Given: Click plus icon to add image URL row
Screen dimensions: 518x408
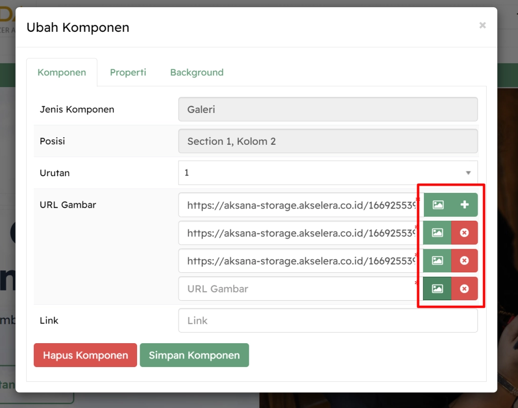Looking at the screenshot, I should [464, 205].
